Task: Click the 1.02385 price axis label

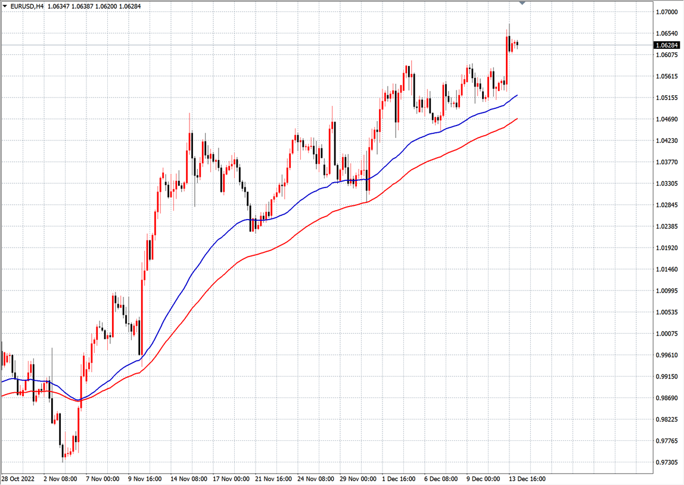Action: 667,226
